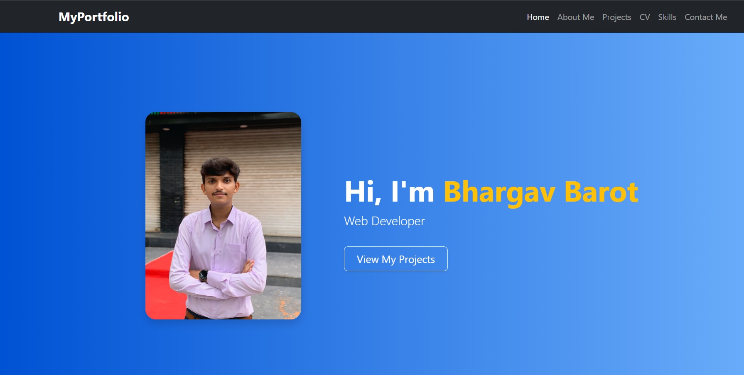Select Home in the top navigation bar

pyautogui.click(x=538, y=17)
